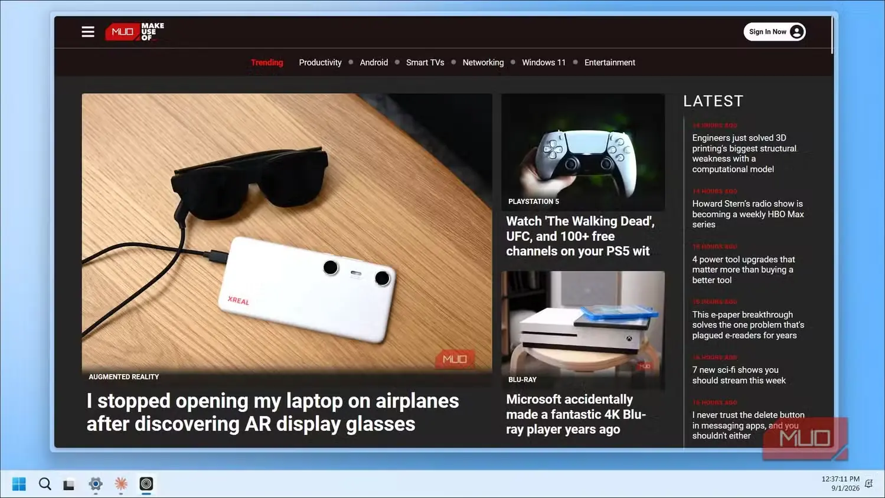Open the taskbar clock and date
The height and width of the screenshot is (498, 885).
[x=840, y=484]
